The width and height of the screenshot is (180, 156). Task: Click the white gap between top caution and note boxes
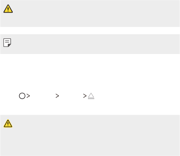coord(90,31)
